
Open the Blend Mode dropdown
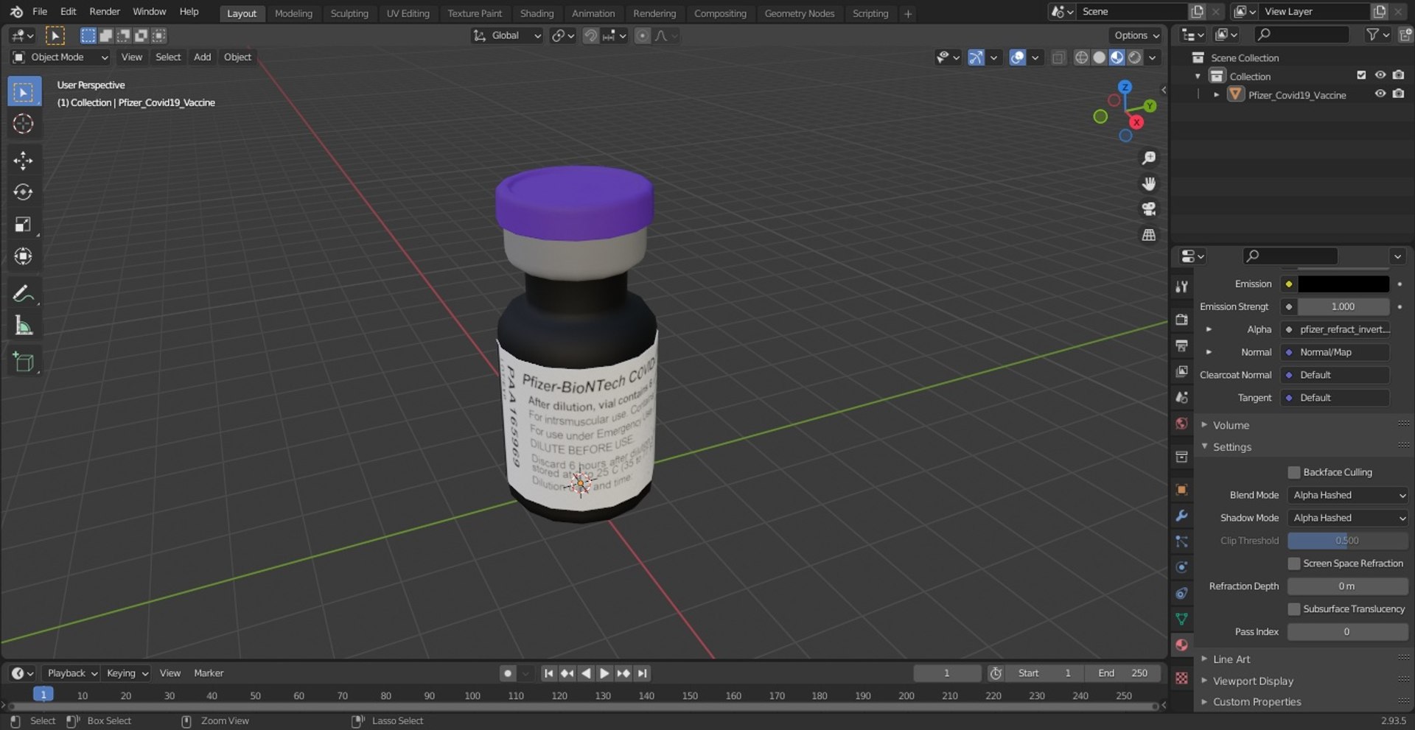click(1348, 495)
